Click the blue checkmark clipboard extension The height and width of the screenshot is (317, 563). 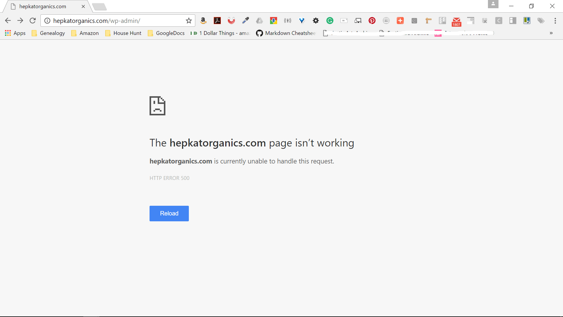[x=527, y=21]
